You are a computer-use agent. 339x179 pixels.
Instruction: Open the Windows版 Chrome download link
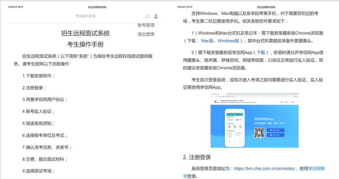click(228, 41)
